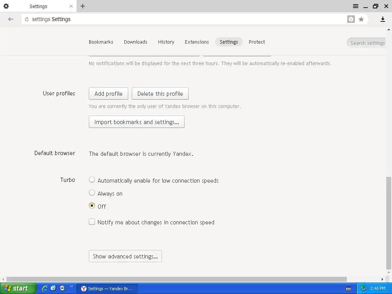Click horizontal scrollbar right arrow
This screenshot has width=392, height=294.
tap(382, 279)
